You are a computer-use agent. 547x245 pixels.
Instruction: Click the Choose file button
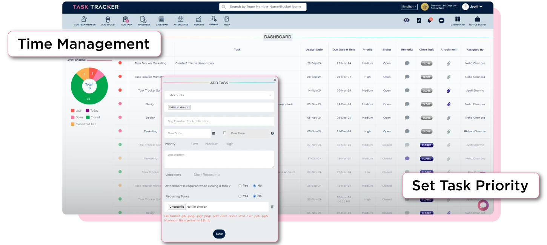177,207
